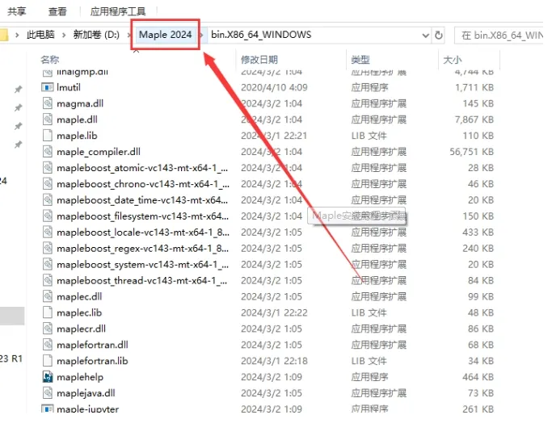Select magma.dll file icon
This screenshot has width=552, height=440.
[x=48, y=103]
